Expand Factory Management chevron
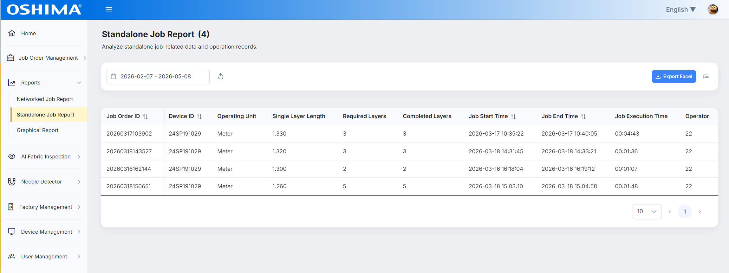Screen dimensions: 729x273 [79, 207]
